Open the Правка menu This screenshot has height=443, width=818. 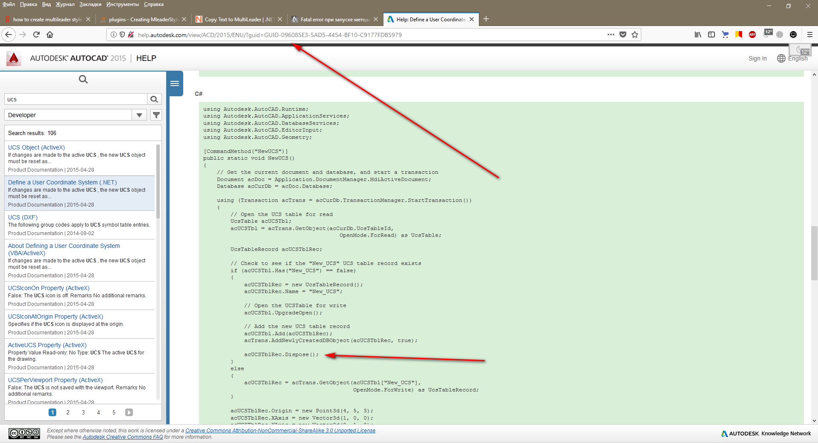pos(28,4)
